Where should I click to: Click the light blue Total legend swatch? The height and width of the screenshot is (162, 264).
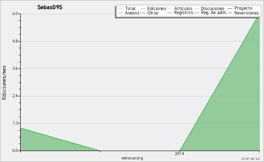120,8
